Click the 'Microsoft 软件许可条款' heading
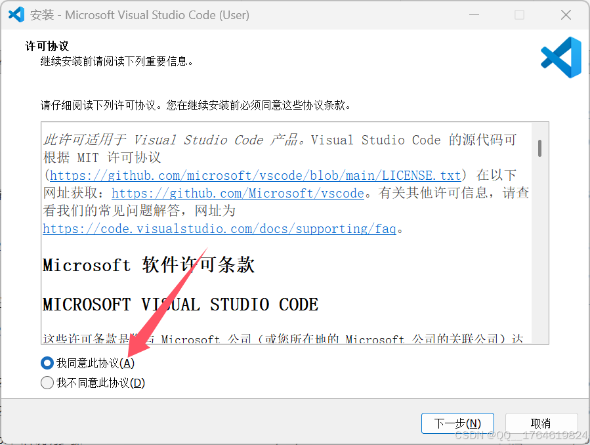The height and width of the screenshot is (445, 590). click(x=148, y=265)
